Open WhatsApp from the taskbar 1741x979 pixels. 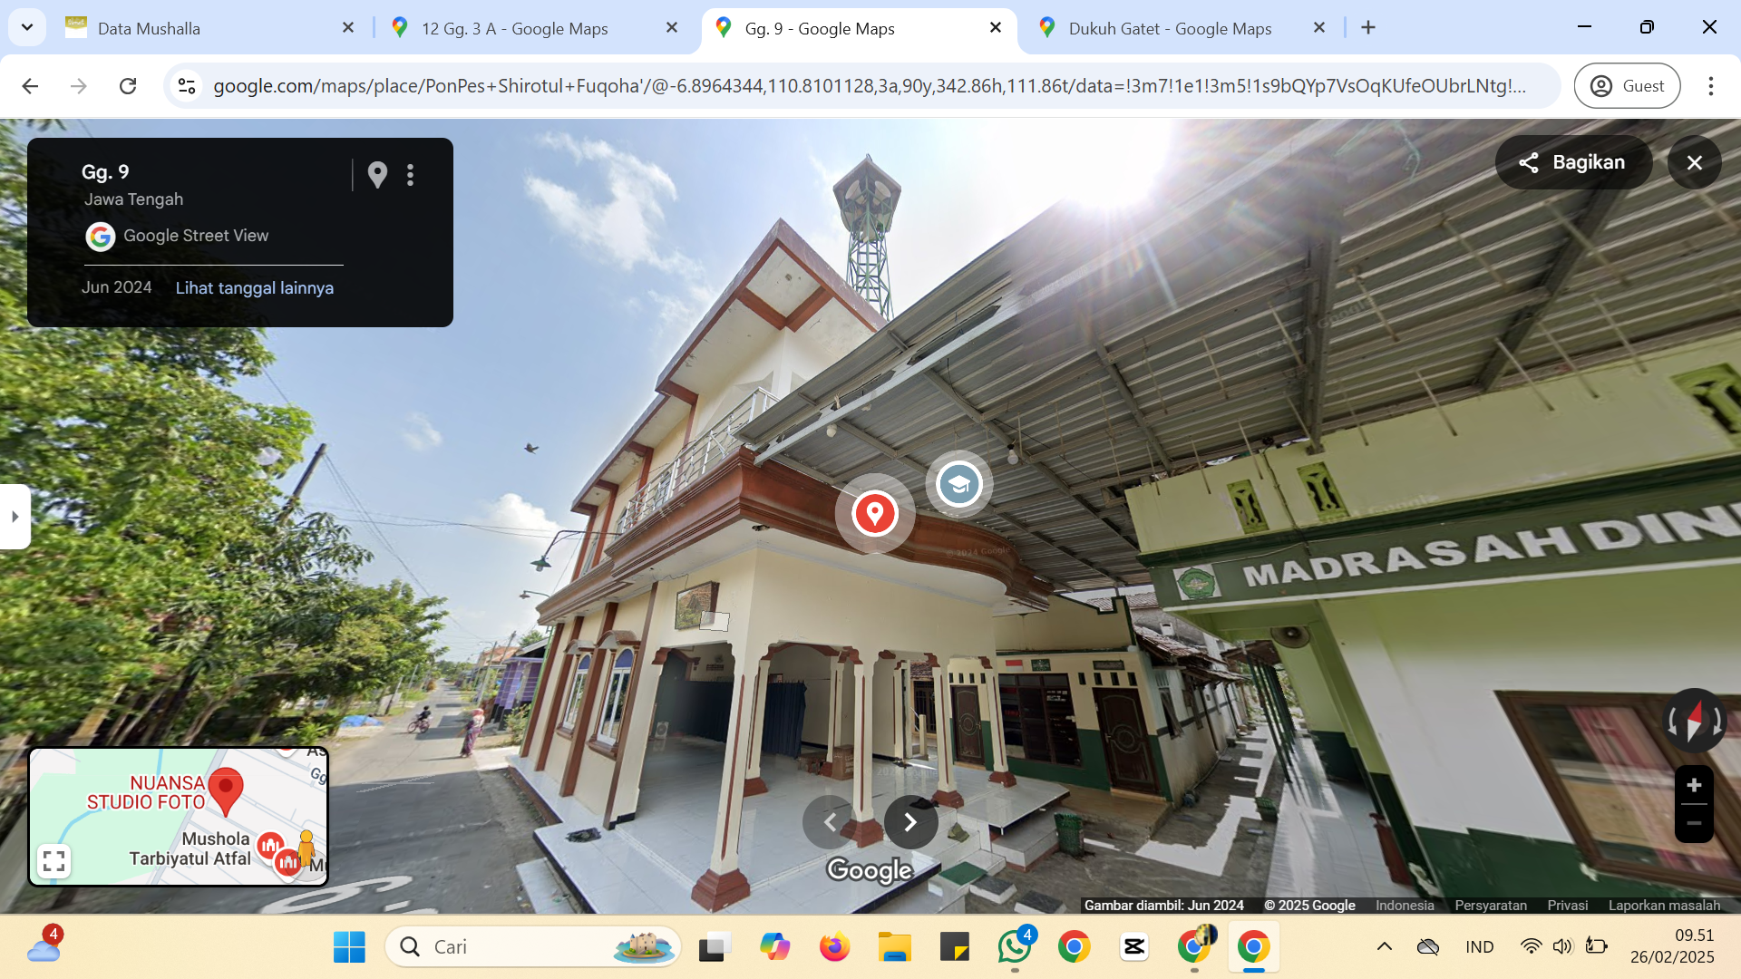click(1015, 946)
